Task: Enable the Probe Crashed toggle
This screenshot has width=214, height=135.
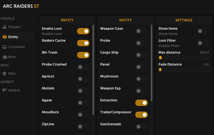Action: (x=83, y=67)
